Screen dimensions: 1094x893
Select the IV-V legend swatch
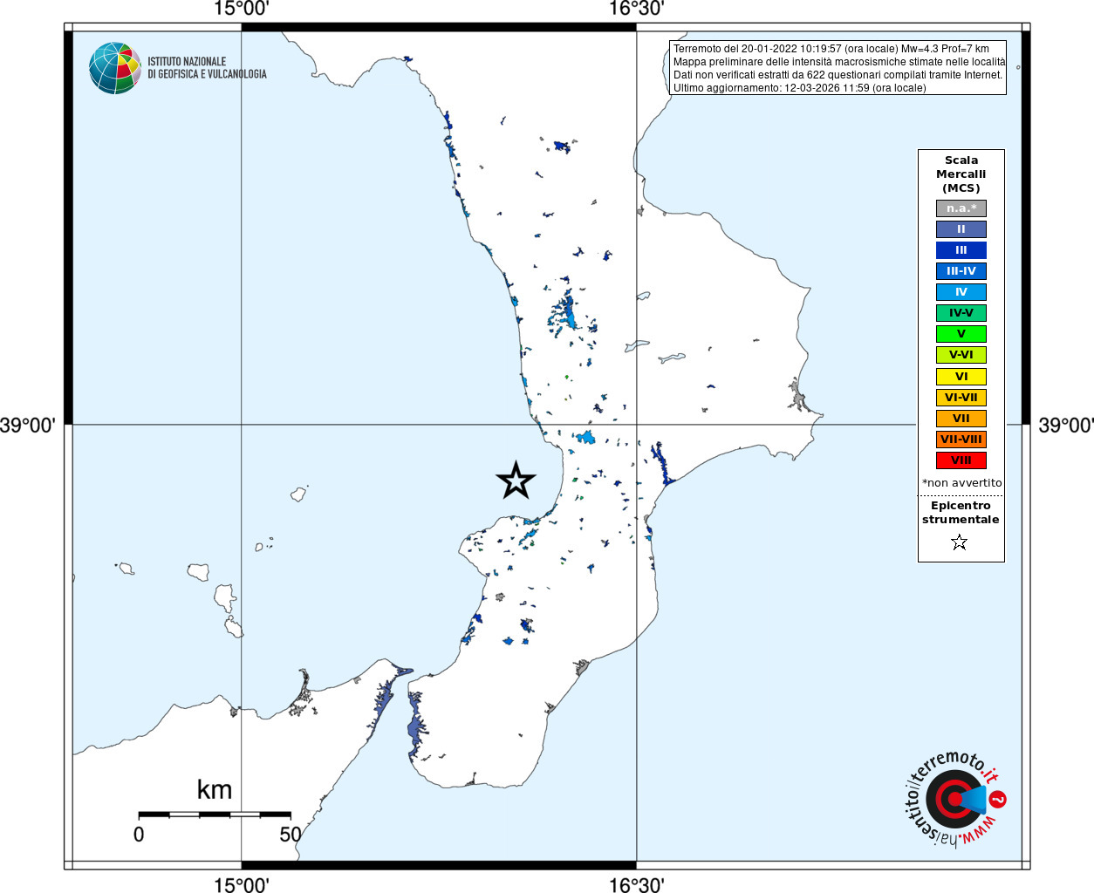(961, 313)
